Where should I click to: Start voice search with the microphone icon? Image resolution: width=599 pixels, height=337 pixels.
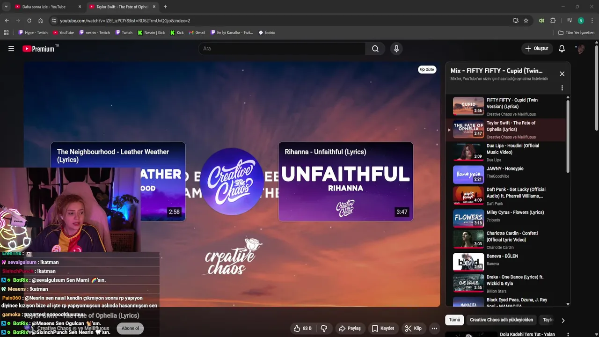tap(396, 49)
